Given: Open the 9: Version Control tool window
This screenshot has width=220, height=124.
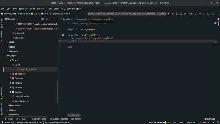Looking at the screenshot, I should (x=38, y=119).
